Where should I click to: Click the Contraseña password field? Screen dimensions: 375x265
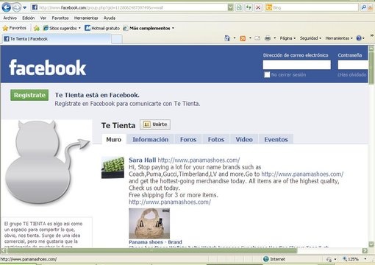pyautogui.click(x=353, y=65)
